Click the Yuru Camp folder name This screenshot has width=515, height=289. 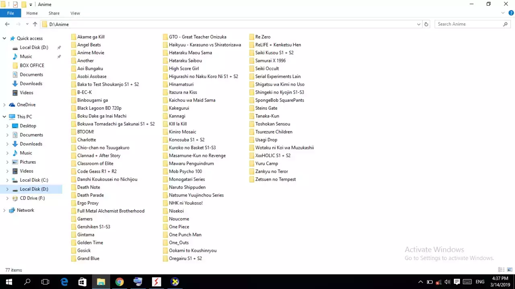pos(266,164)
